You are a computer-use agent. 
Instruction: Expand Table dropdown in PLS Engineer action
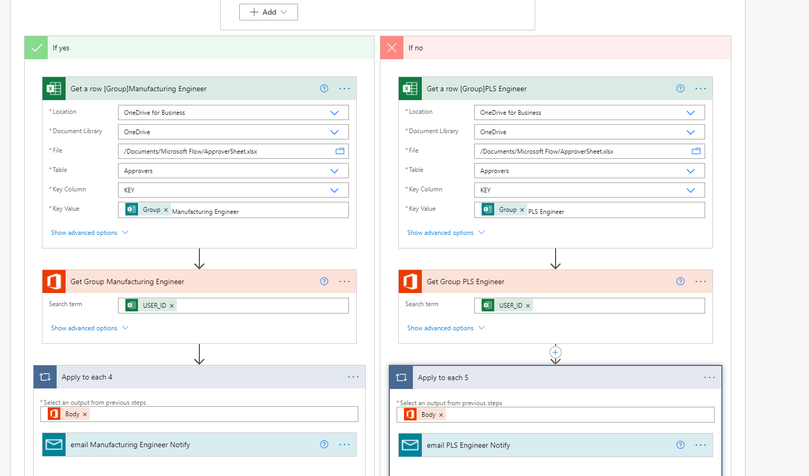690,171
